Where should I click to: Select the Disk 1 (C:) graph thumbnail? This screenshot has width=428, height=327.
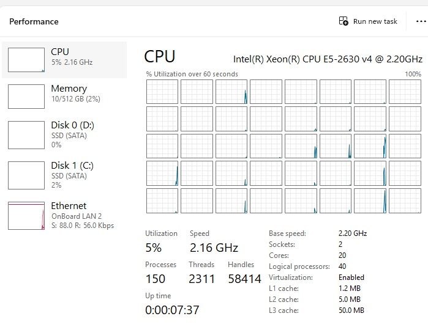(x=26, y=175)
